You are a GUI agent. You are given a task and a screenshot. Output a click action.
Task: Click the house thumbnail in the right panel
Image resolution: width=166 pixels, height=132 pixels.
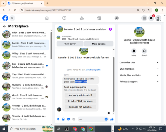click(139, 32)
